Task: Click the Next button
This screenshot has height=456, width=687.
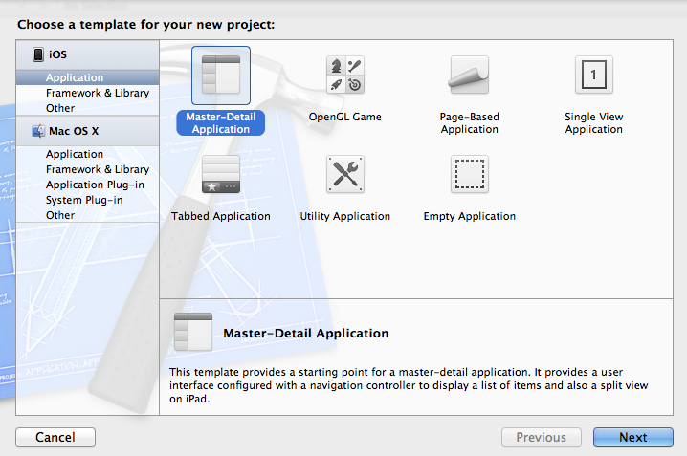Action: click(633, 437)
